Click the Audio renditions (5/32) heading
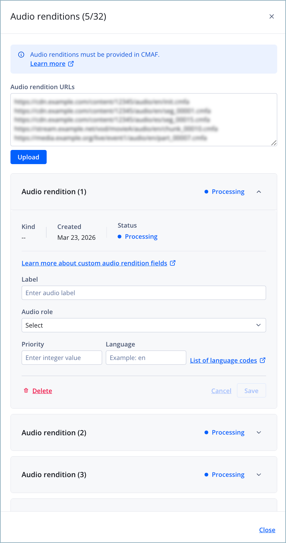The width and height of the screenshot is (286, 543). [58, 17]
